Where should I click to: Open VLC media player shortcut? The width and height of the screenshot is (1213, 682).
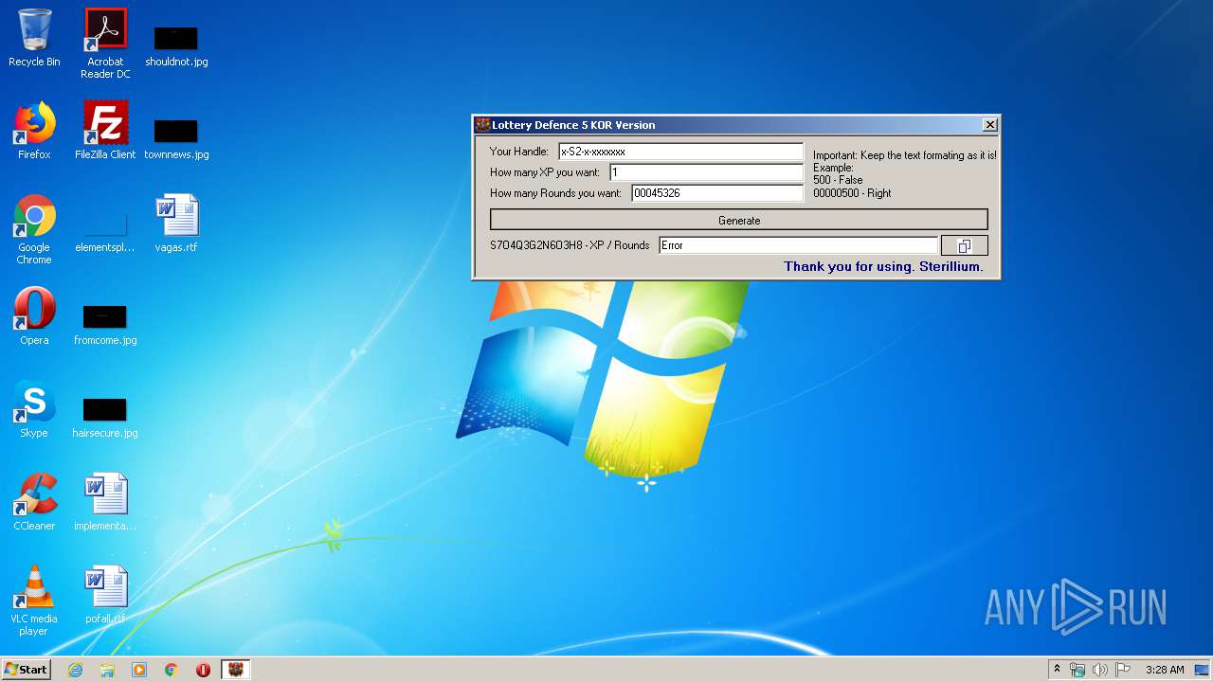(34, 601)
